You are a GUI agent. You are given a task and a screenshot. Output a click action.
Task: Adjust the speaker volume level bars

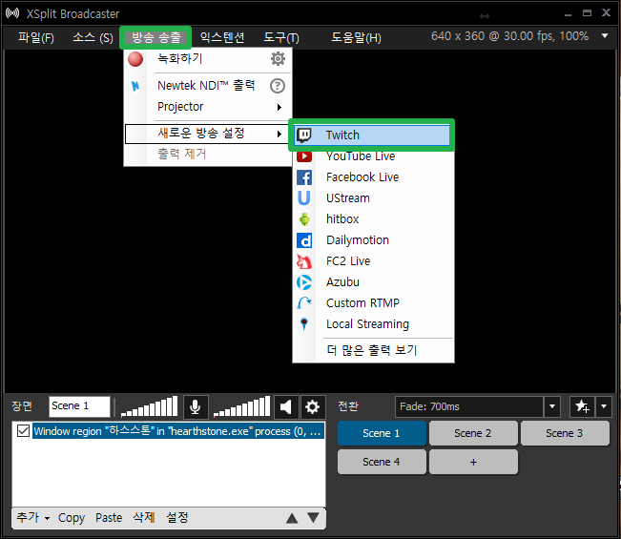tap(242, 406)
